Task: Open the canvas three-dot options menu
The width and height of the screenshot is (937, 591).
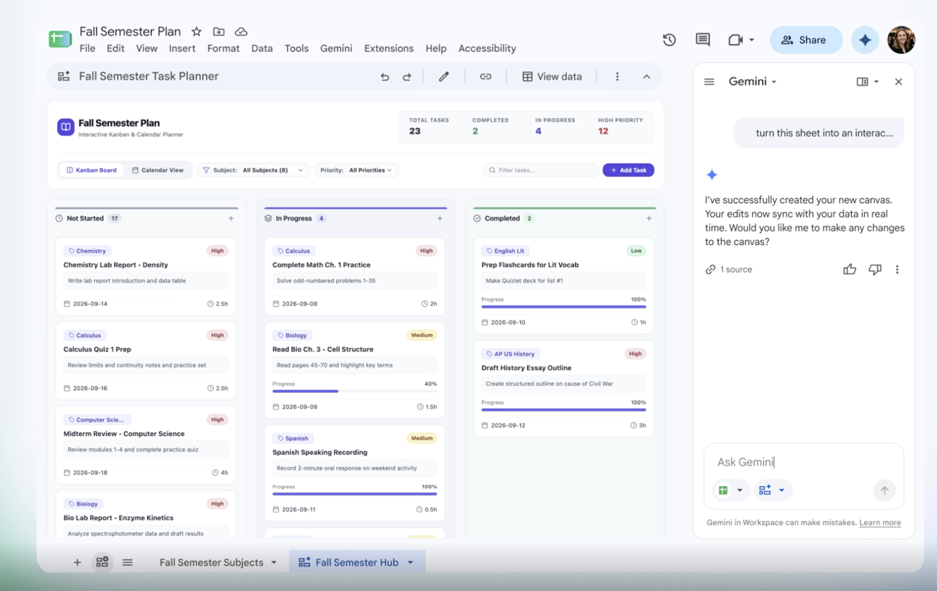Action: click(617, 77)
